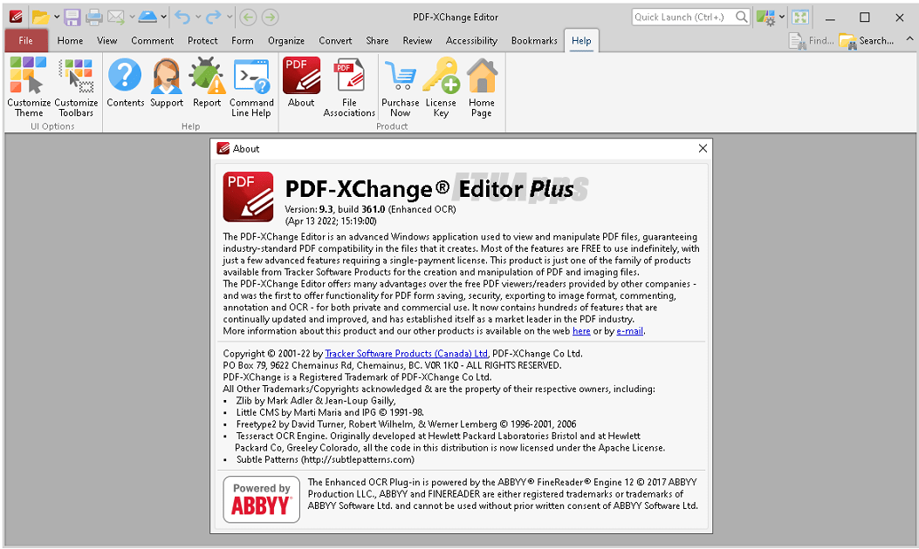Follow the 'here' web link
The height and width of the screenshot is (549, 919).
click(581, 331)
